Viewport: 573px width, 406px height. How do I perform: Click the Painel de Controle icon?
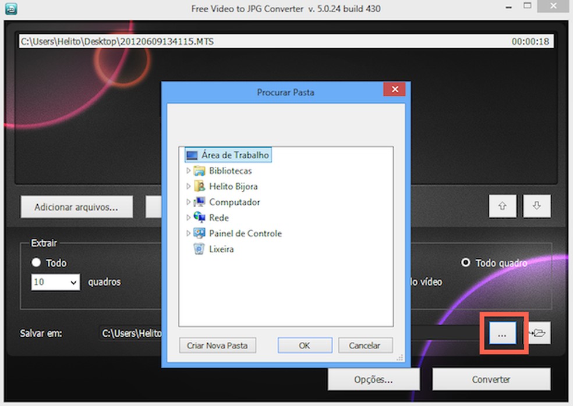click(x=199, y=233)
